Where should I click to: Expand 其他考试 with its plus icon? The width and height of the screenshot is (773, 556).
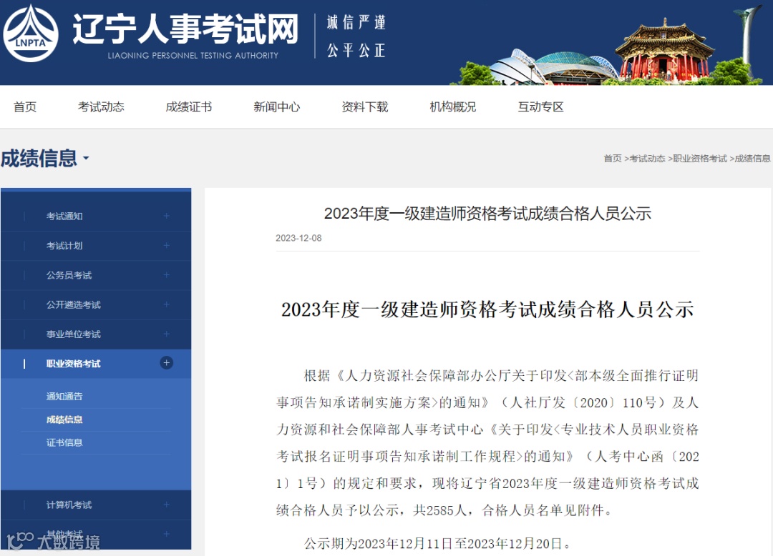click(167, 535)
